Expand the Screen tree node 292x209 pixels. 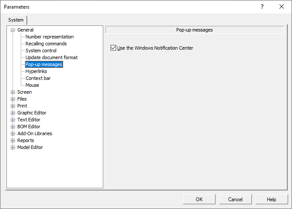point(13,92)
